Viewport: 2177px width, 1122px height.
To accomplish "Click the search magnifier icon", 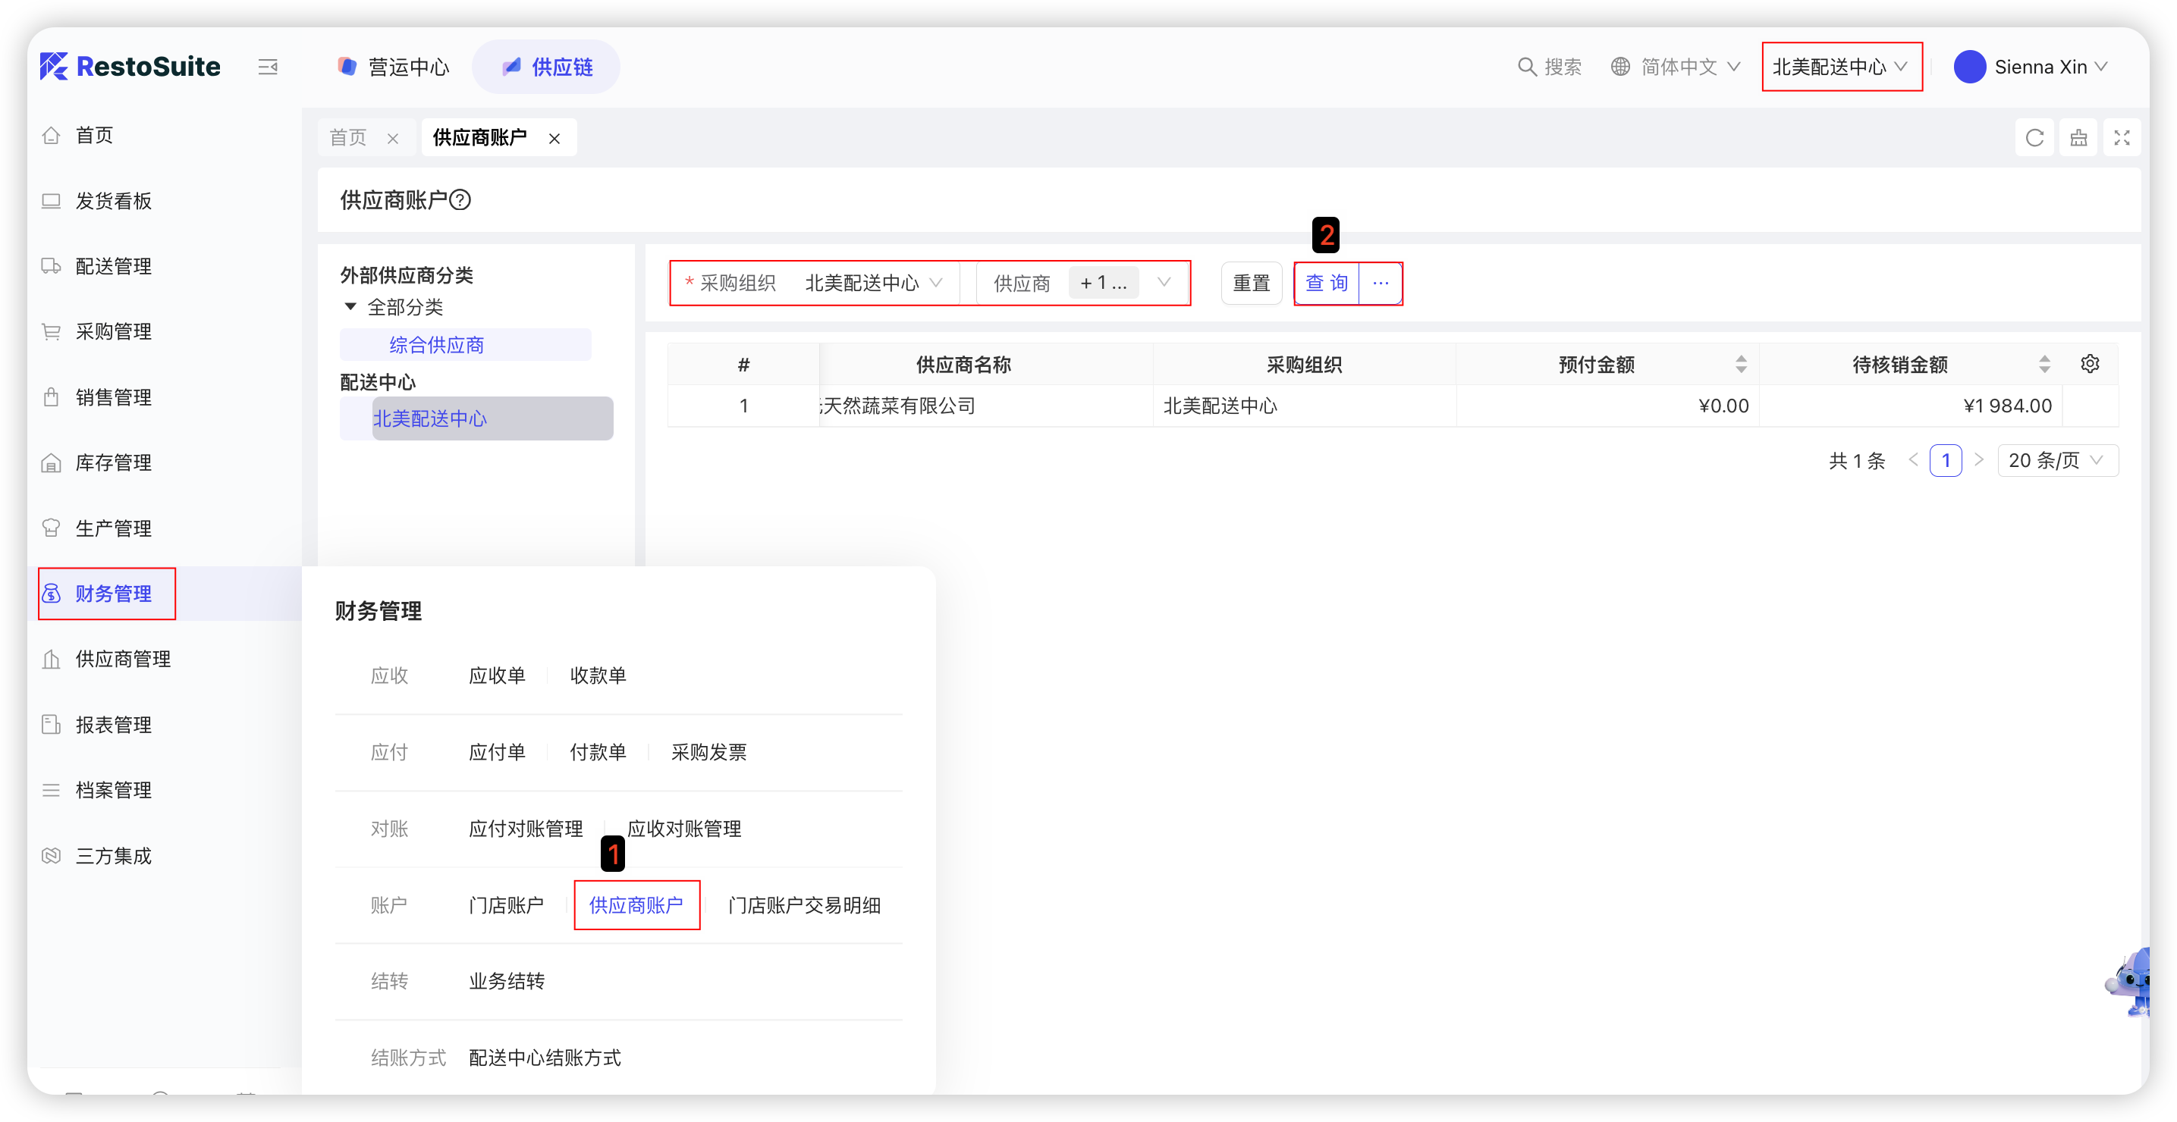I will (1526, 67).
